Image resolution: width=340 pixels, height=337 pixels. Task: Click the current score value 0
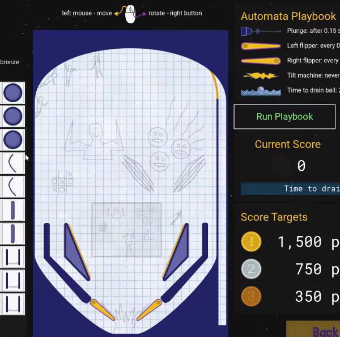[x=301, y=166]
